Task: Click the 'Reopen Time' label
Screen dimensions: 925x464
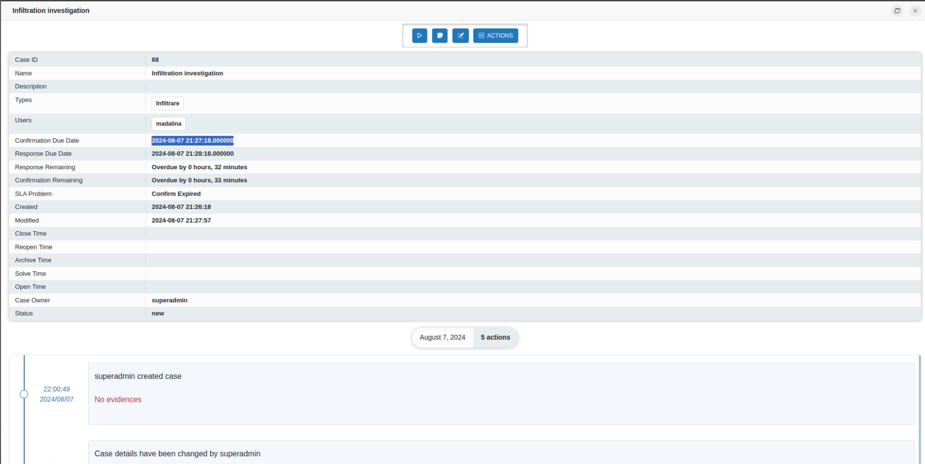Action: pos(33,247)
